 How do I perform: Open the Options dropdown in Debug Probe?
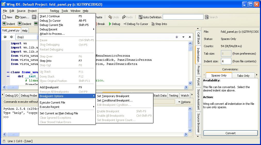184,102
